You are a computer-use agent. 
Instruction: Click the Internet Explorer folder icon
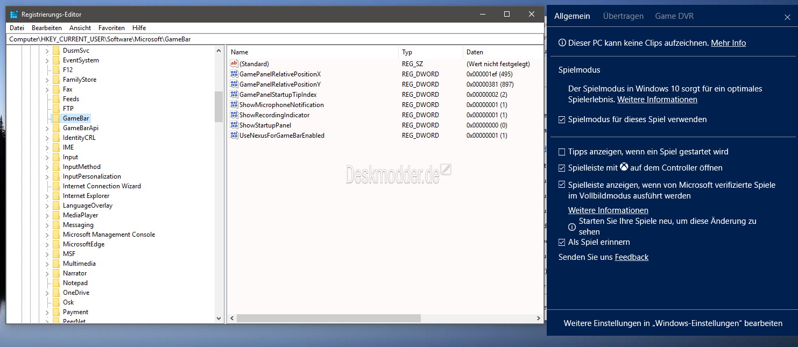(x=56, y=196)
